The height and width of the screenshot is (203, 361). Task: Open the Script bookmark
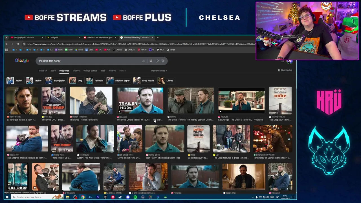coord(171,50)
